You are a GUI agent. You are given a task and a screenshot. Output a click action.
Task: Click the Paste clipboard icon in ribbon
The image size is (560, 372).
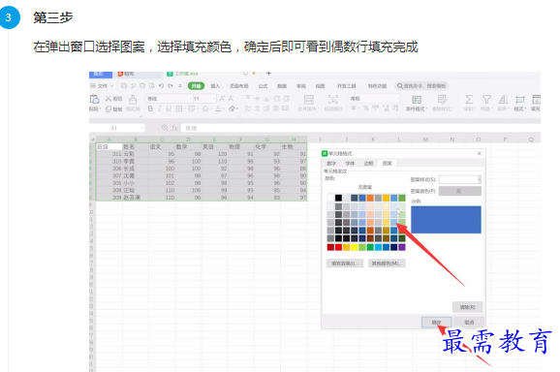pyautogui.click(x=94, y=99)
